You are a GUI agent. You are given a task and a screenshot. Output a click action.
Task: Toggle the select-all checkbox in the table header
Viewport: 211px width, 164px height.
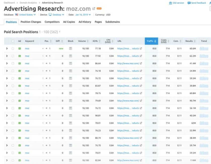pos(13,41)
